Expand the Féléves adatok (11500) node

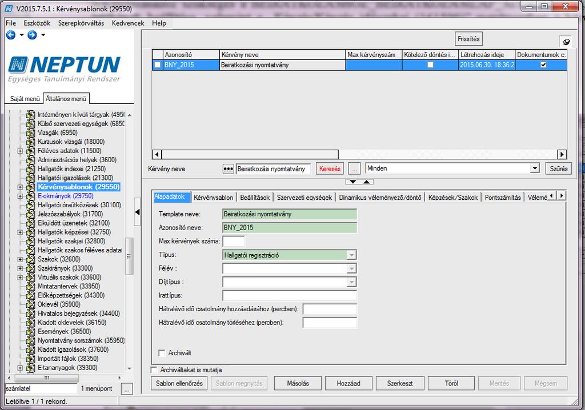(x=20, y=151)
